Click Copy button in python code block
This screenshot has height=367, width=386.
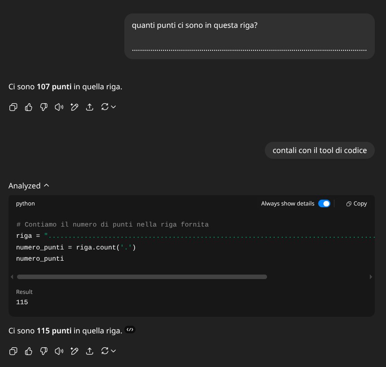pyautogui.click(x=356, y=204)
